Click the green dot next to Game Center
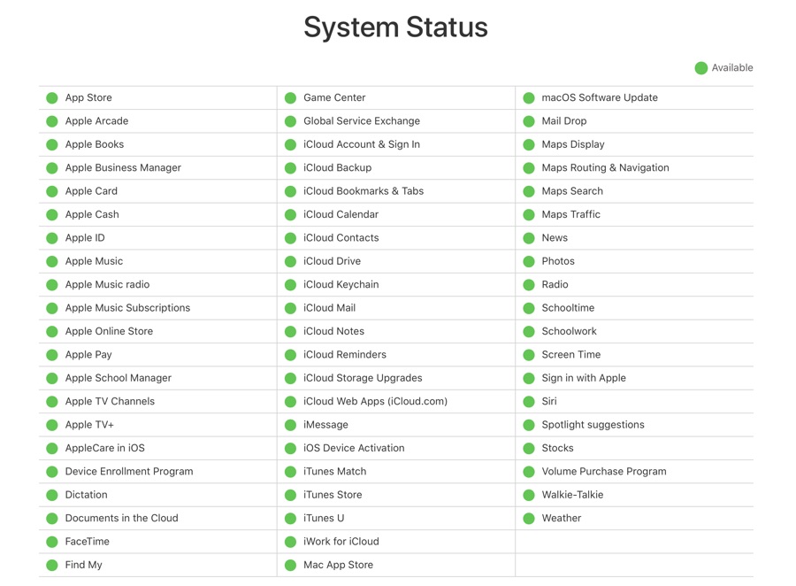This screenshot has height=586, width=796. tap(290, 98)
